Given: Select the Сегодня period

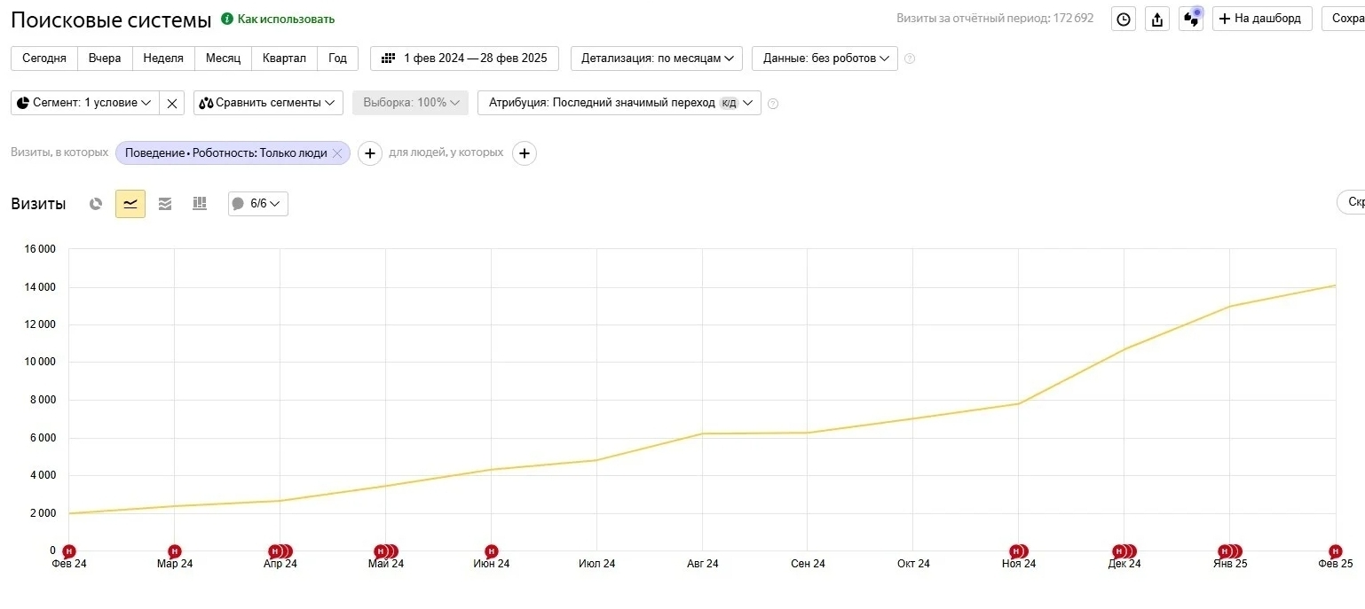Looking at the screenshot, I should tap(44, 59).
